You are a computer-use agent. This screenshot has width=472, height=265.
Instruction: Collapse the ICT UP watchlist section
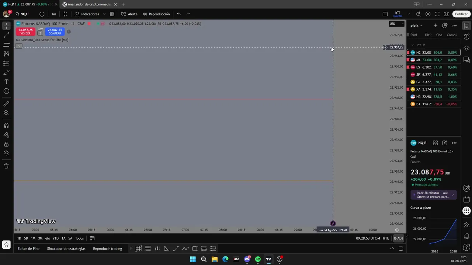(x=413, y=45)
